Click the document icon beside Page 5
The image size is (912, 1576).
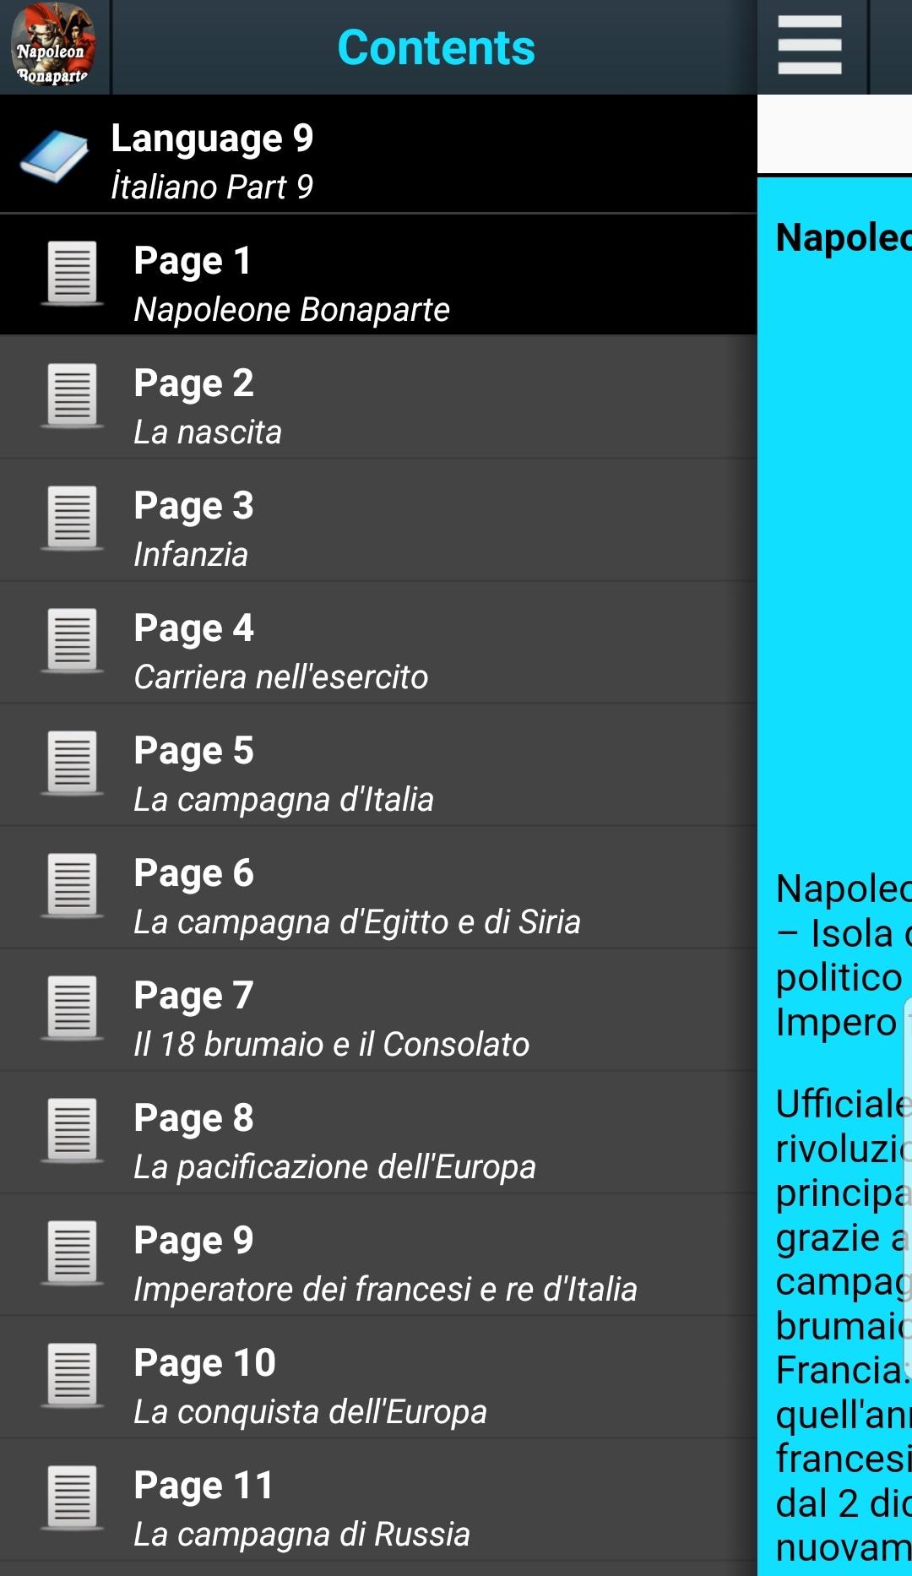click(x=72, y=764)
